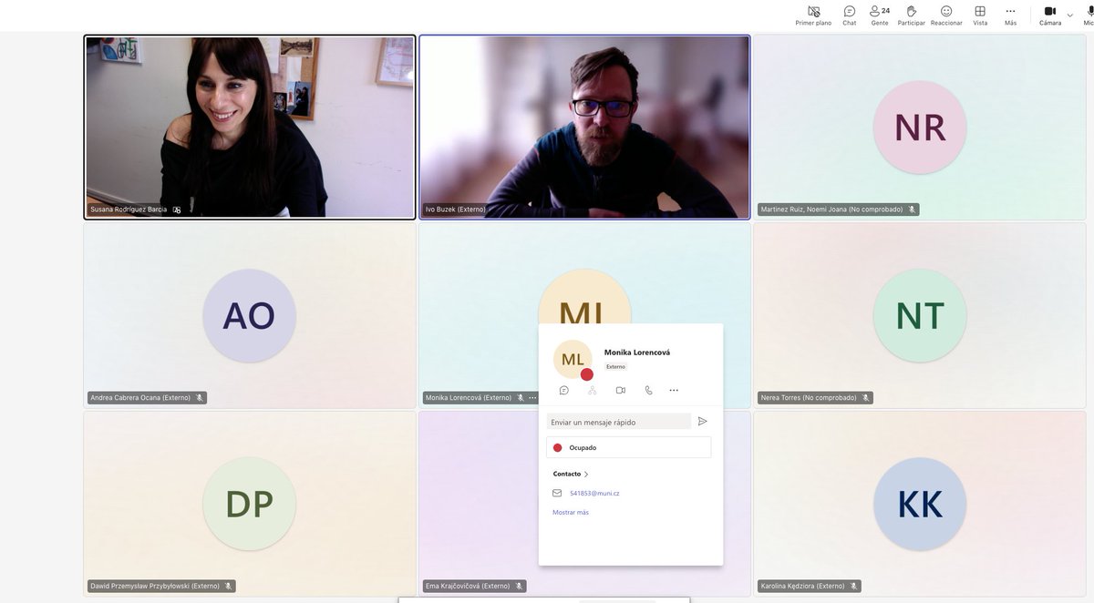Screen dimensions: 1094x603
Task: Click Andrea Cabrera Ocana (Externo) label
Action: (x=140, y=398)
